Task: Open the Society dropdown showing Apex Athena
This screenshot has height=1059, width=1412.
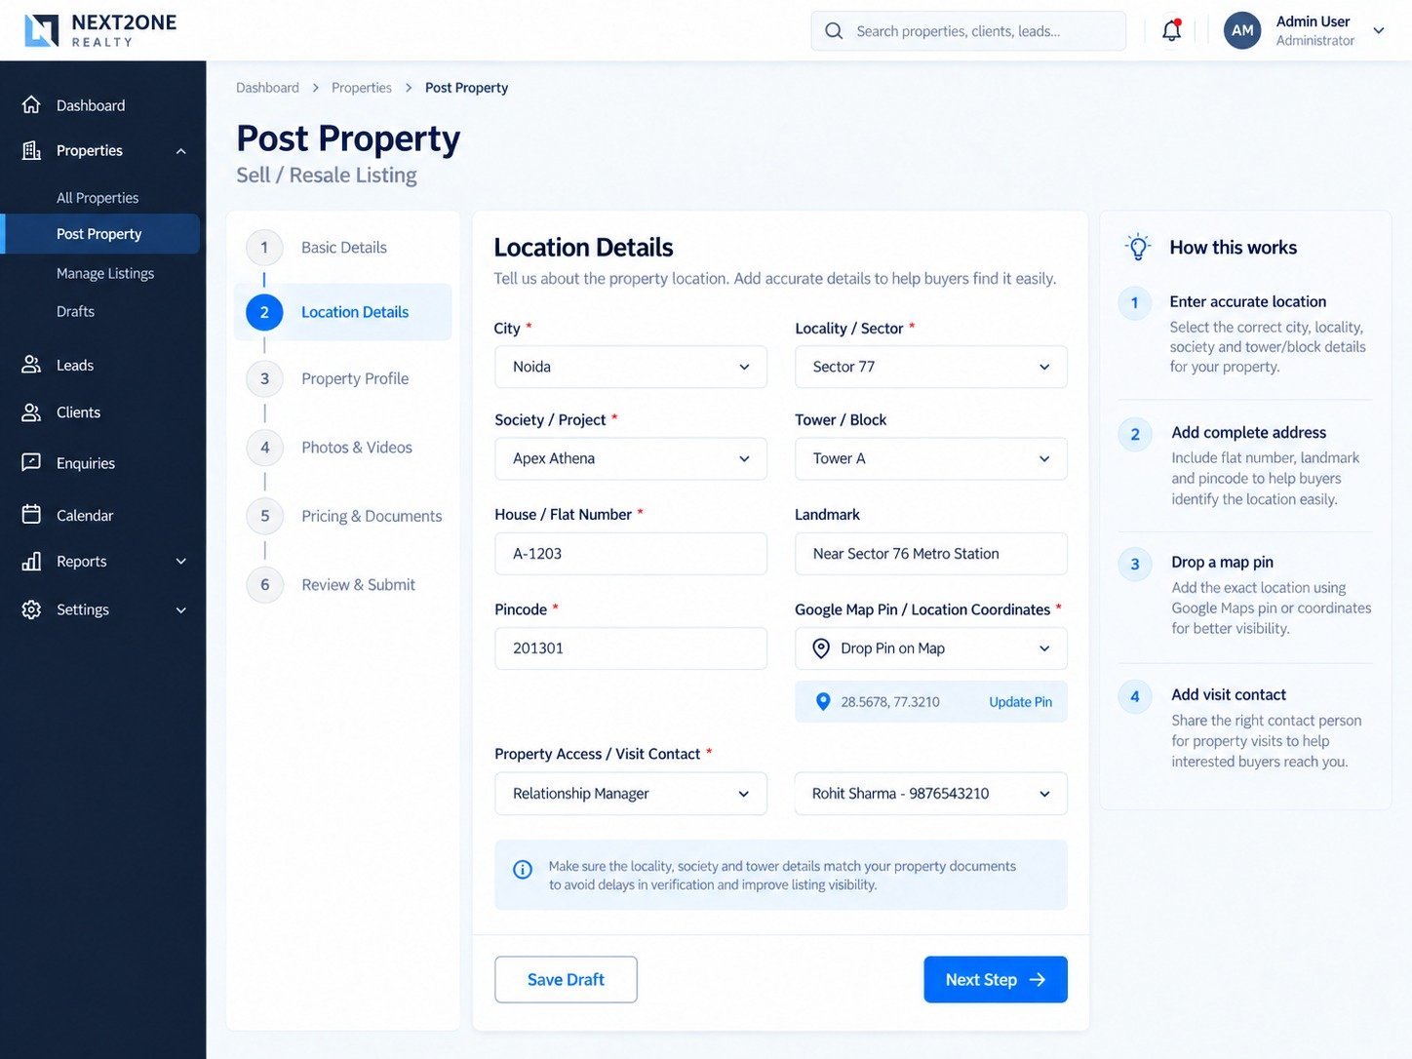Action: (x=631, y=458)
